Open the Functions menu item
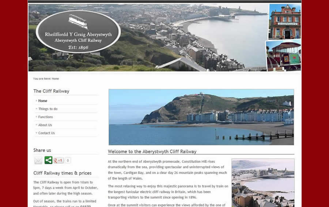 [x=46, y=117]
